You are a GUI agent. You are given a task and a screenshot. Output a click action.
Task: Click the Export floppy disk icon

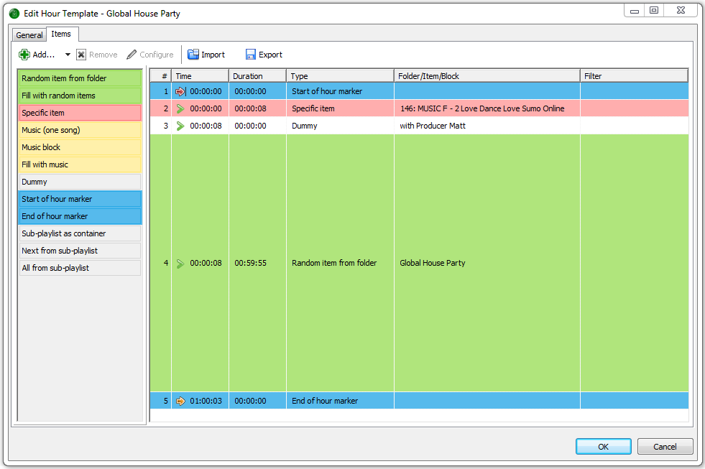tap(250, 55)
